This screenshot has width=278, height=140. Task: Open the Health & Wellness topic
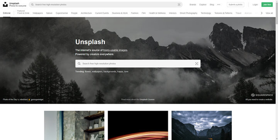pyautogui.click(x=157, y=13)
